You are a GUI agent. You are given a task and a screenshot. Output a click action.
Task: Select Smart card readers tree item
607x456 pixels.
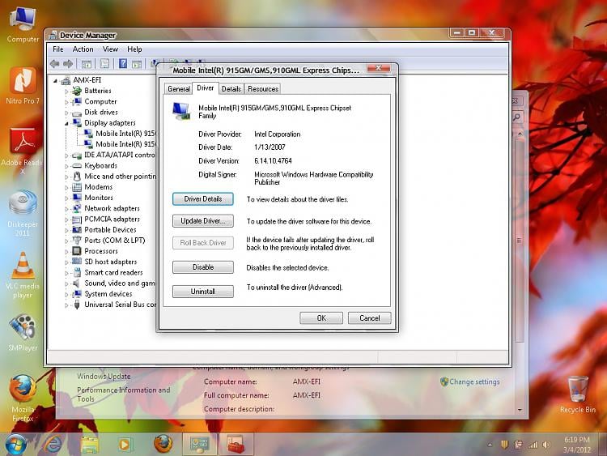pos(113,272)
